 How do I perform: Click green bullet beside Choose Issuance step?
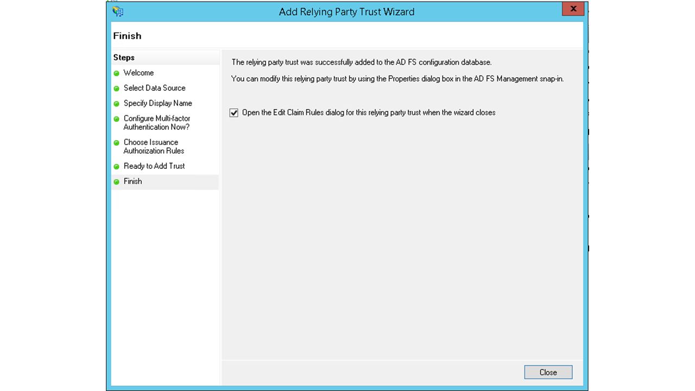[x=116, y=143]
